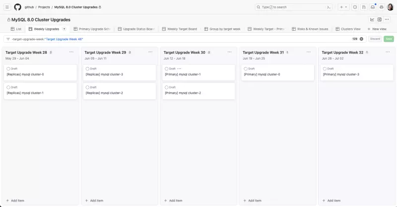This screenshot has height=207, width=397.
Task: Open the notifications inbox icon
Action: [373, 7]
